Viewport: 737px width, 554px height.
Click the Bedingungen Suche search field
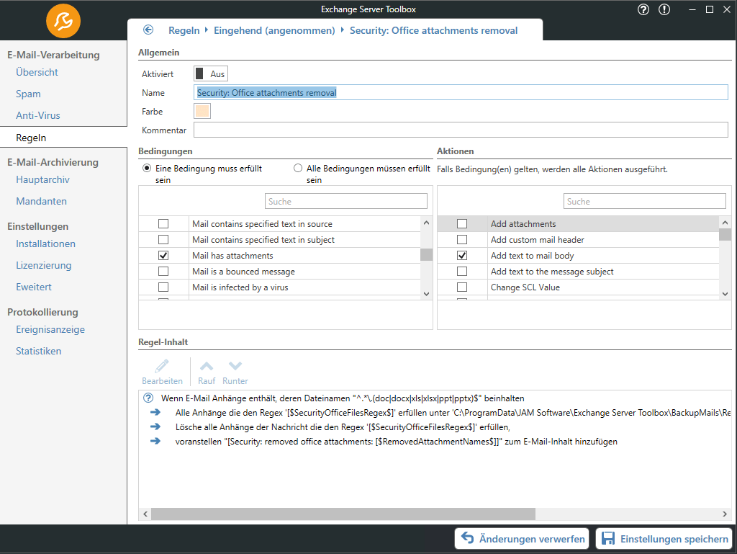pyautogui.click(x=346, y=201)
